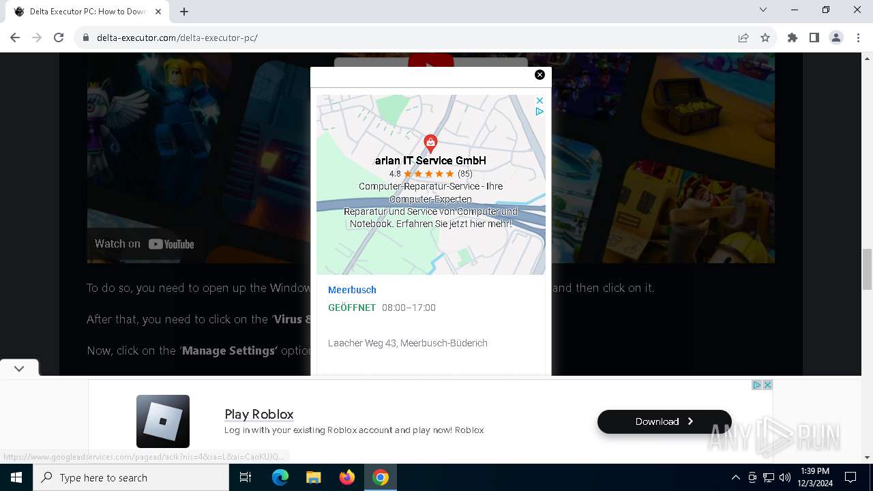Bookmark this tab star icon
Screen dimensions: 873x491
click(765, 38)
